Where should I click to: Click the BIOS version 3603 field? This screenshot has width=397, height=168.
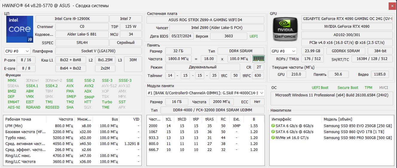coord(228,36)
